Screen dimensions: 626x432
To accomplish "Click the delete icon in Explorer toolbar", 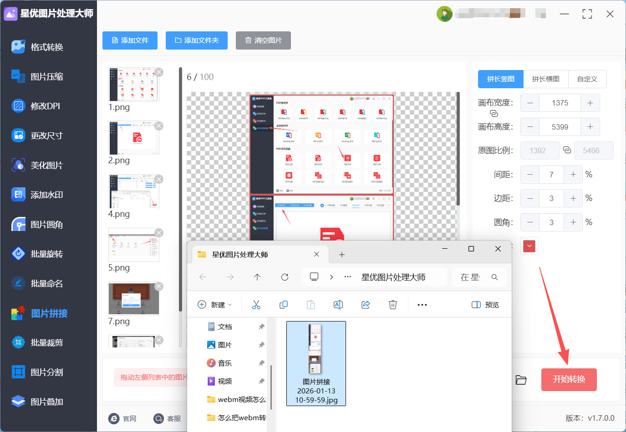I will [393, 305].
